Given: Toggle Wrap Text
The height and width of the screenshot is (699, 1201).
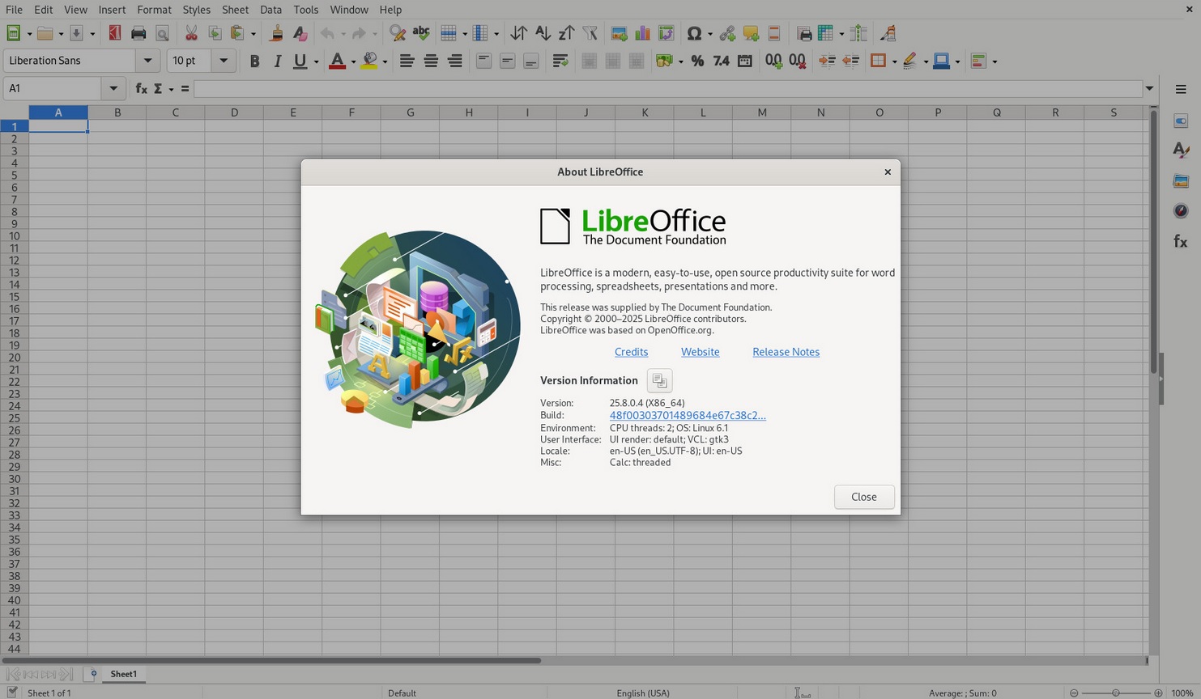Looking at the screenshot, I should point(560,61).
